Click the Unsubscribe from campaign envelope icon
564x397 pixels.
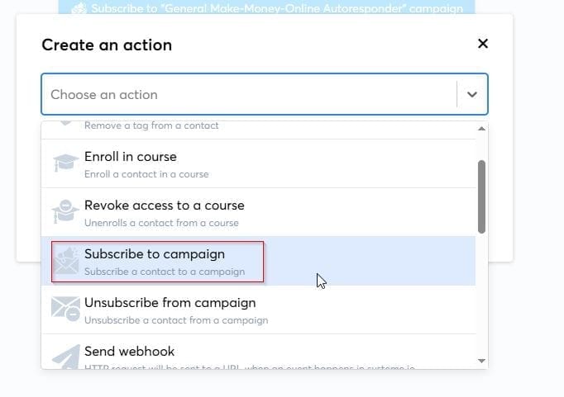coord(65,310)
